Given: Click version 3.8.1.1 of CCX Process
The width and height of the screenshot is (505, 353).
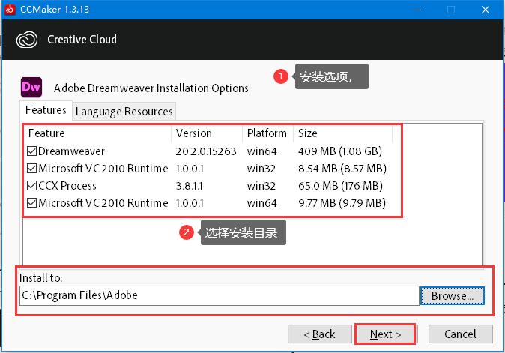Looking at the screenshot, I should [190, 186].
